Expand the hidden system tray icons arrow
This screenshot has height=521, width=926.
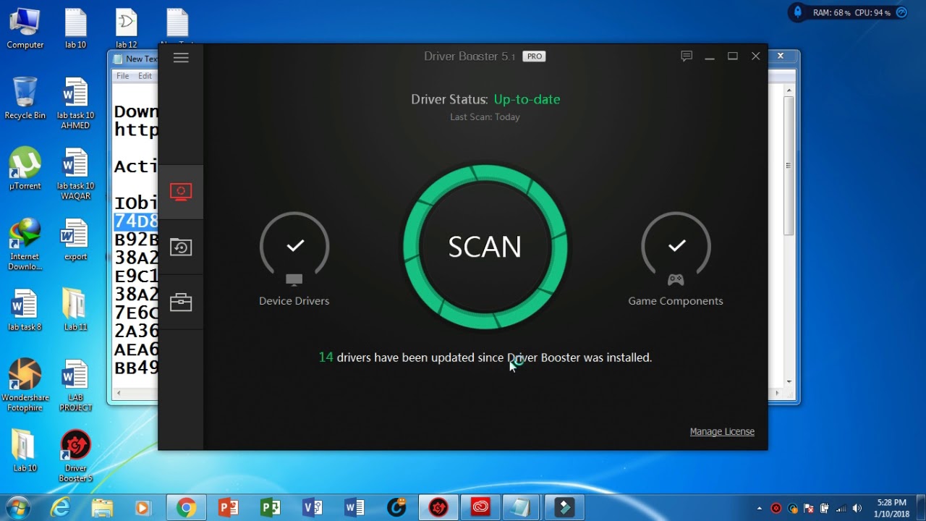[759, 509]
